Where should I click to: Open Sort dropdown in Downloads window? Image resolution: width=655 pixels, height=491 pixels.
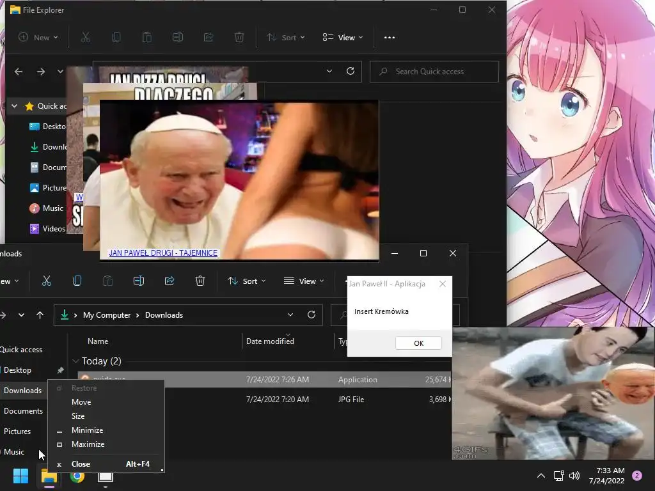coord(246,281)
